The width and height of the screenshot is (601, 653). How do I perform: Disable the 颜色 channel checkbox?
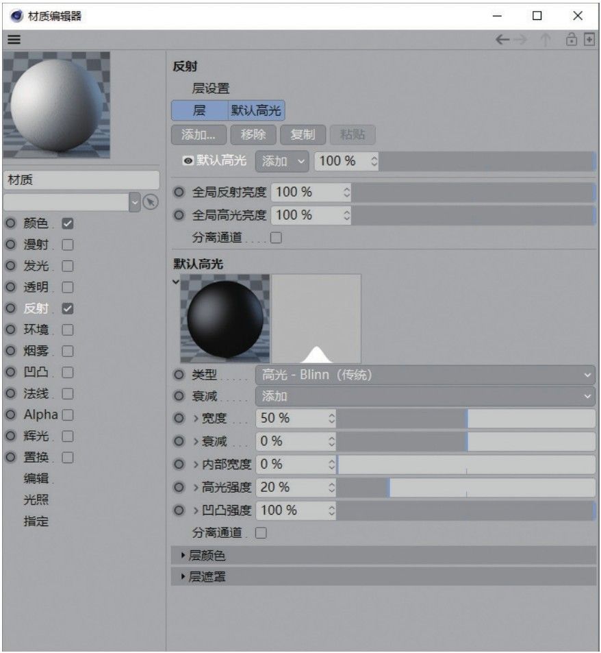(x=67, y=223)
